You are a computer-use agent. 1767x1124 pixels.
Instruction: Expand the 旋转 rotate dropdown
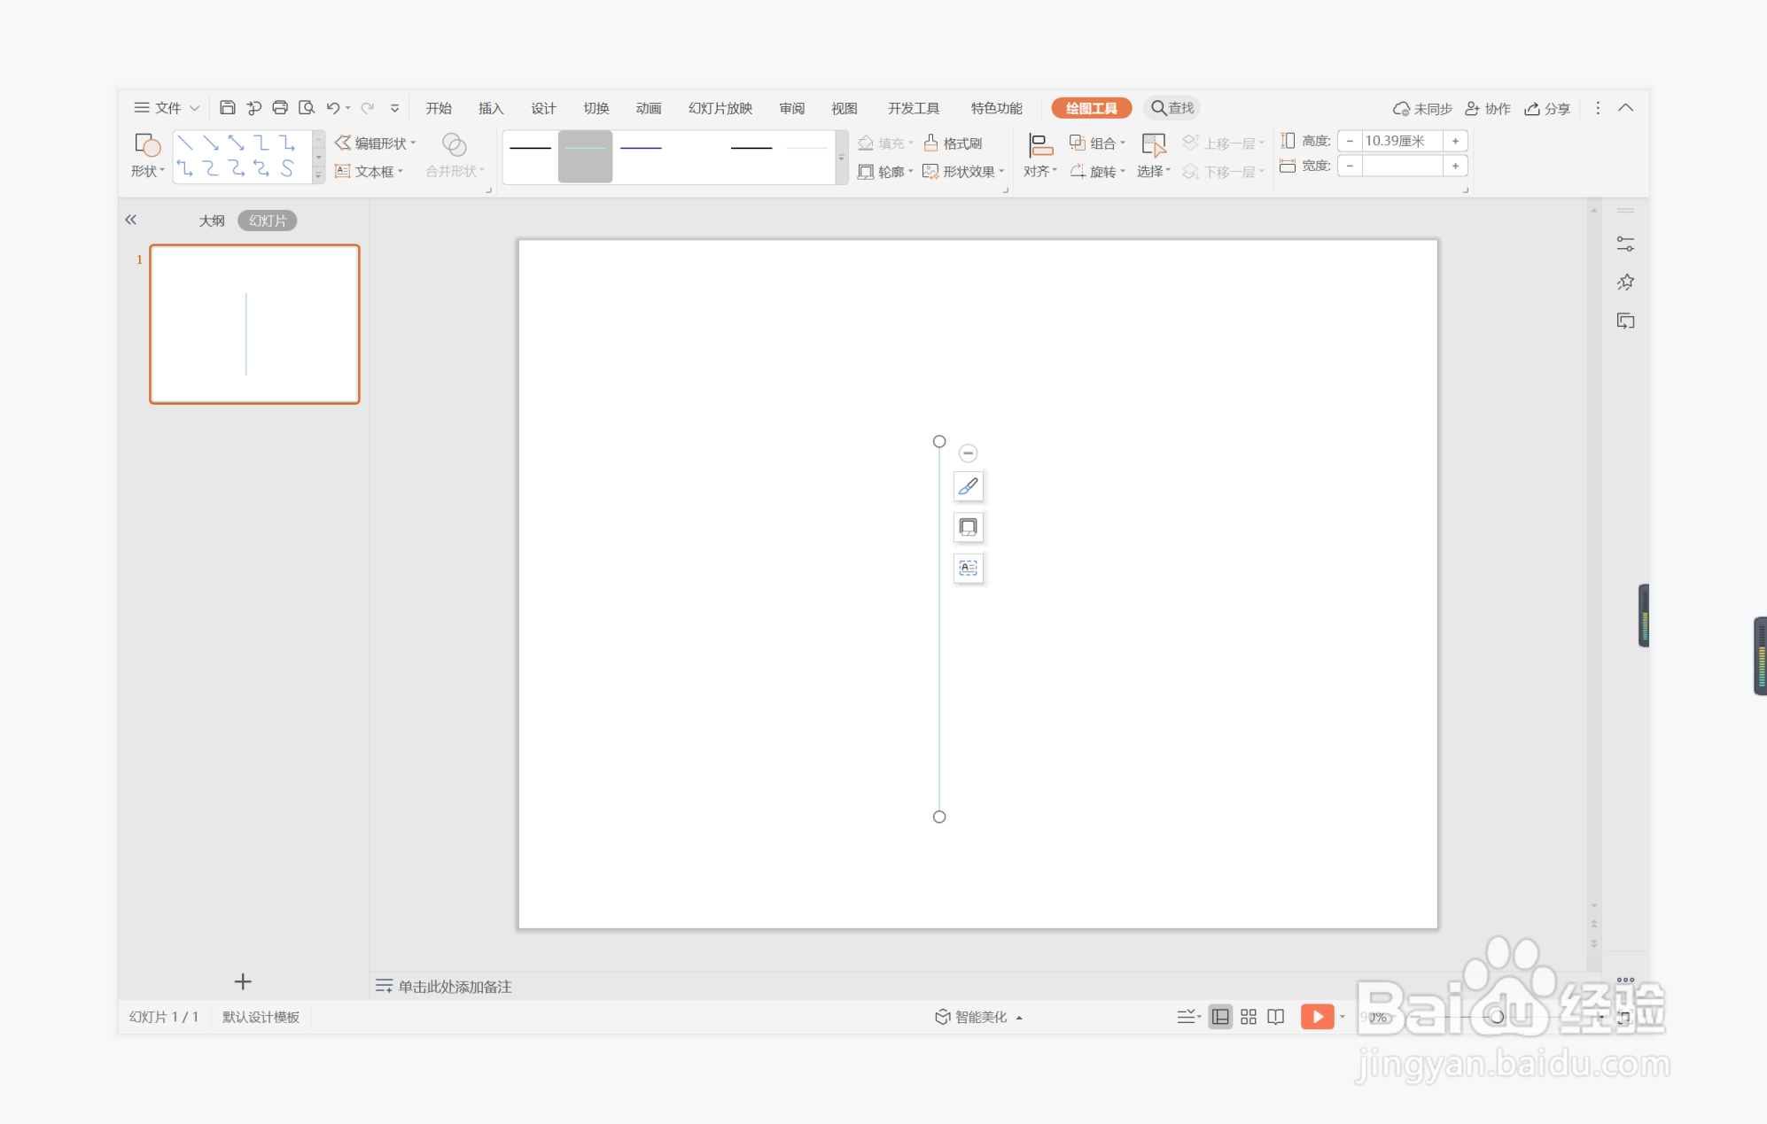1097,172
